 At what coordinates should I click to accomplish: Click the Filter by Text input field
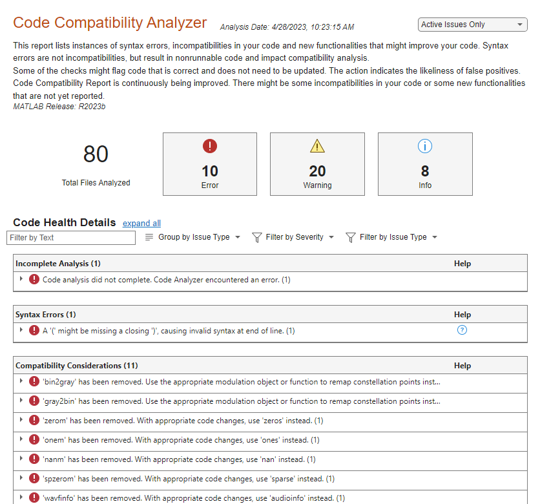tap(70, 238)
